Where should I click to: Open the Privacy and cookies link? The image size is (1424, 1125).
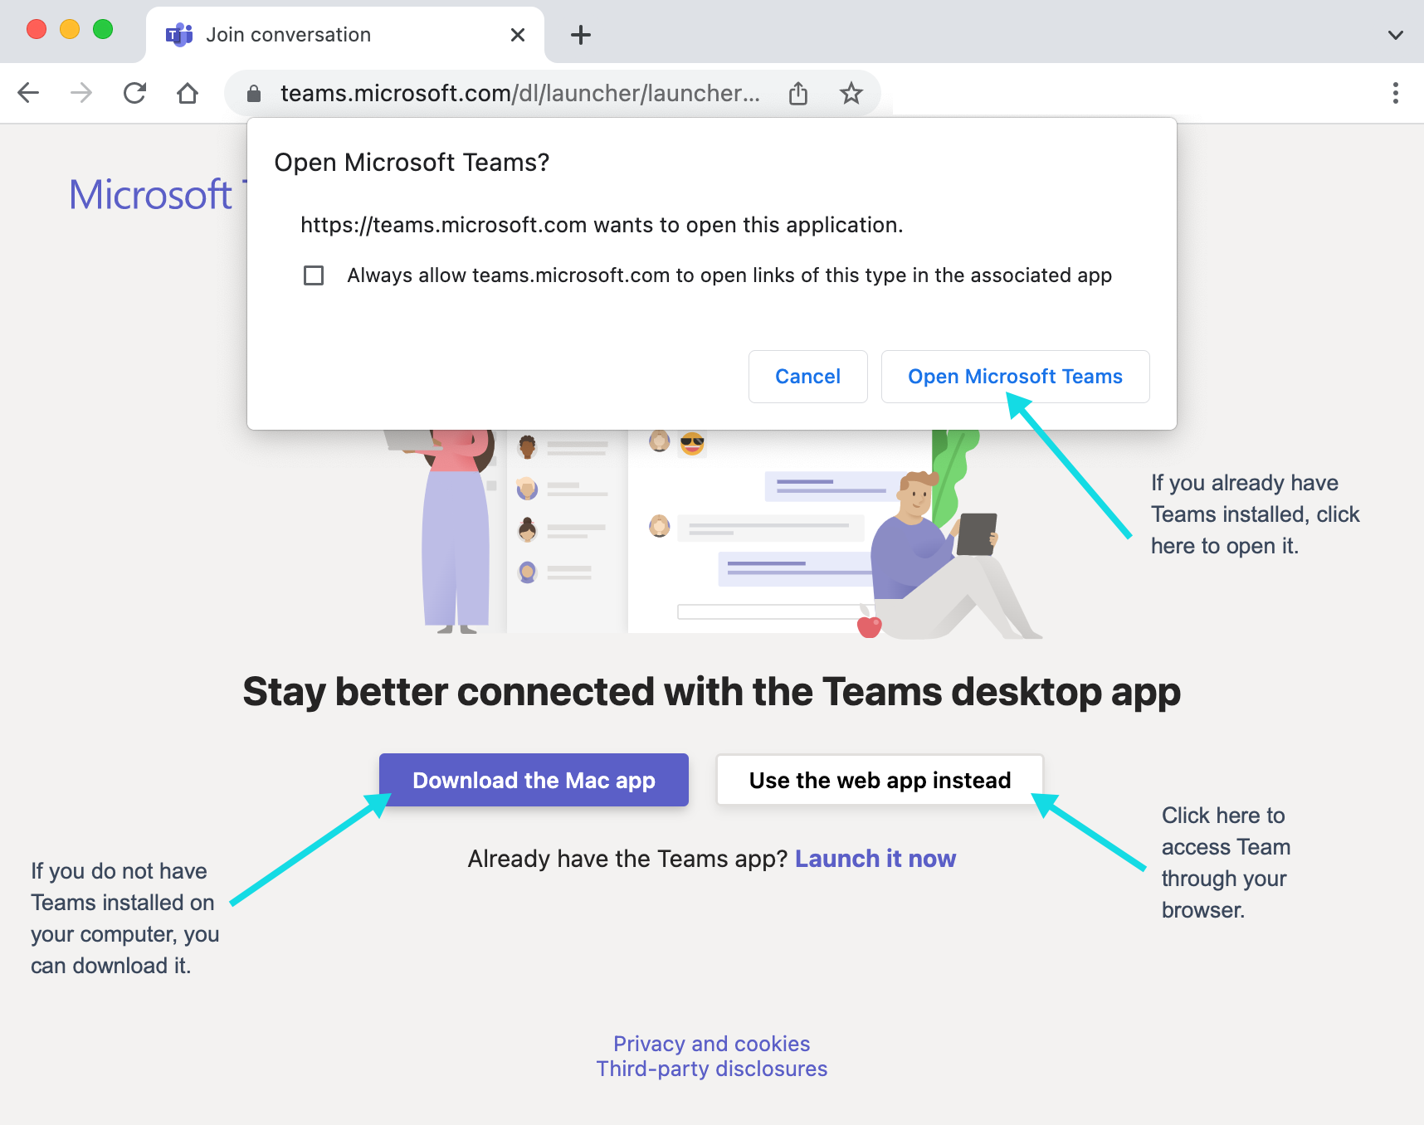(x=711, y=1044)
